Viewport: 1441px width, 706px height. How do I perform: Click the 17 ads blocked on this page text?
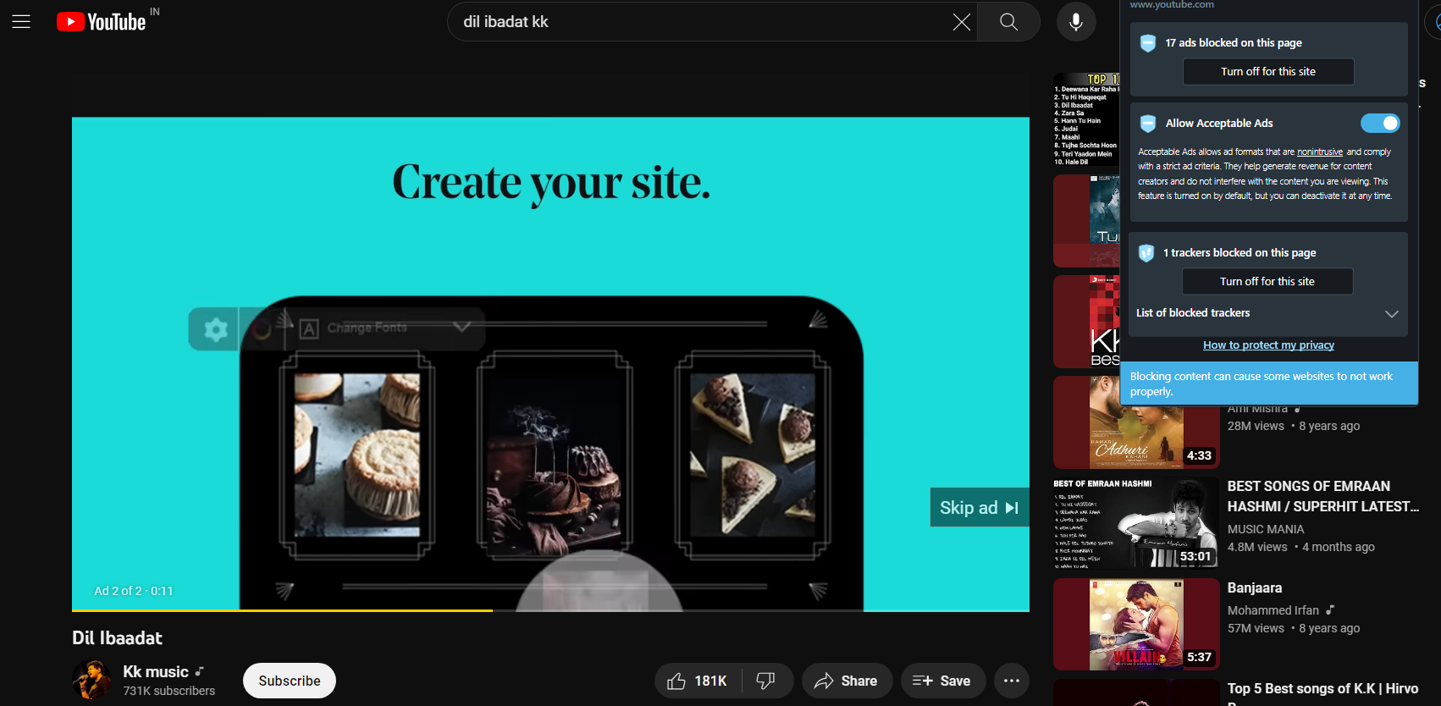coord(1234,43)
